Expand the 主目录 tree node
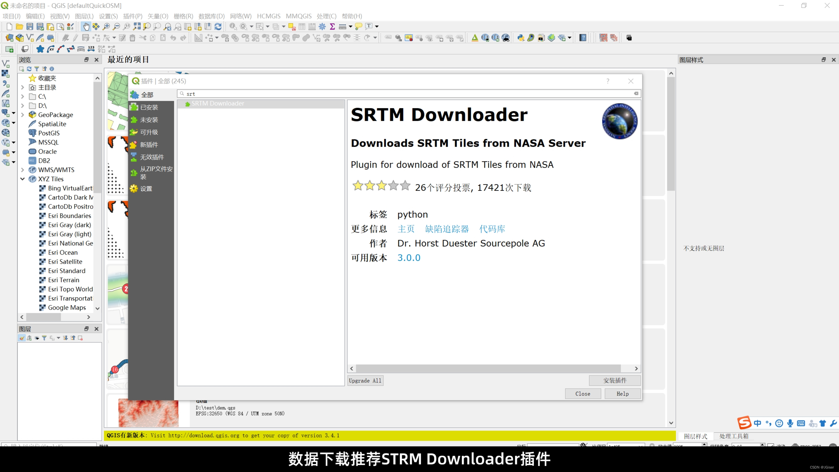The image size is (839, 472). pyautogui.click(x=22, y=87)
